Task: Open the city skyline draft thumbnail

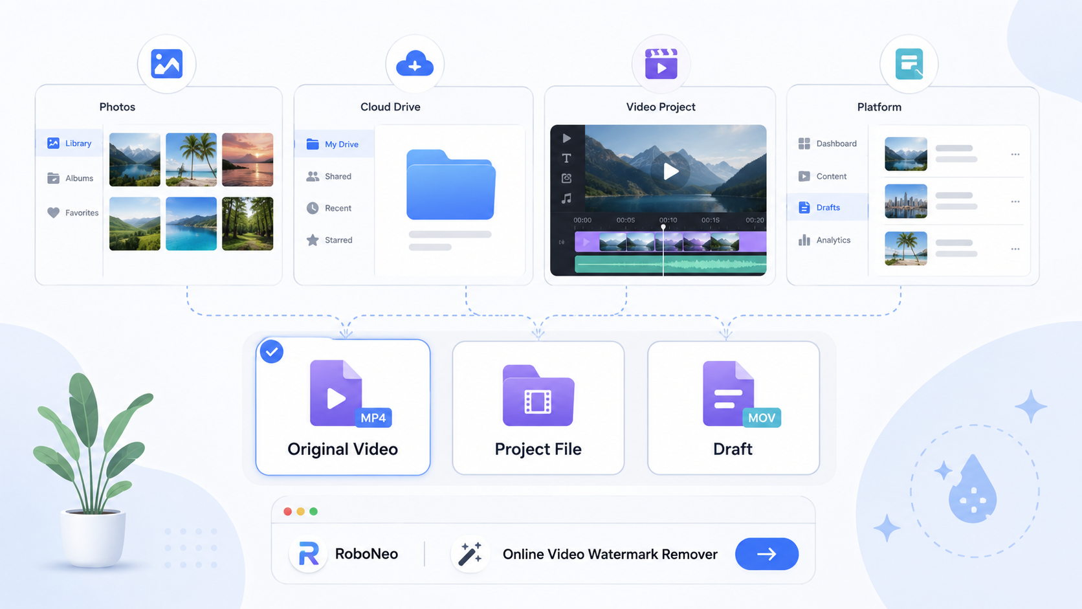Action: pos(906,201)
